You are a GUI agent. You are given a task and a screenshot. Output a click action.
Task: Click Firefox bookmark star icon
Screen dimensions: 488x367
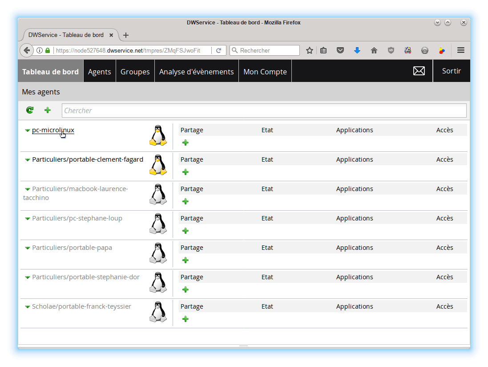(310, 50)
